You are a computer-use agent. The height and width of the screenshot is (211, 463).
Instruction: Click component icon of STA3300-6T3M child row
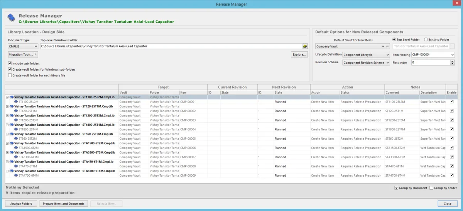(16, 157)
